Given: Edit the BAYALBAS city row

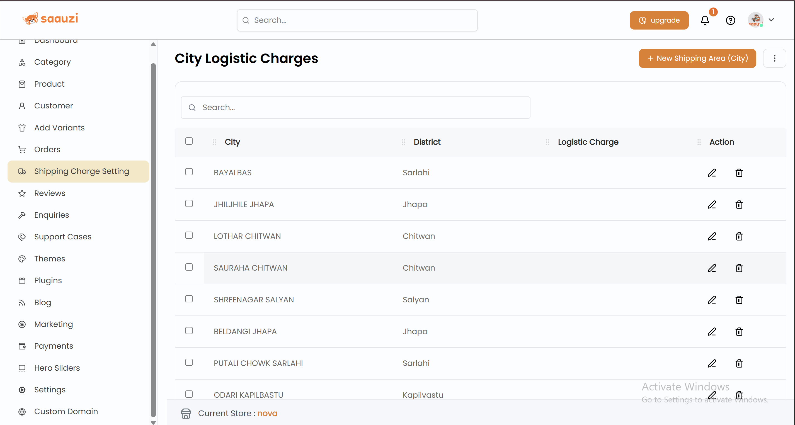Looking at the screenshot, I should (712, 173).
